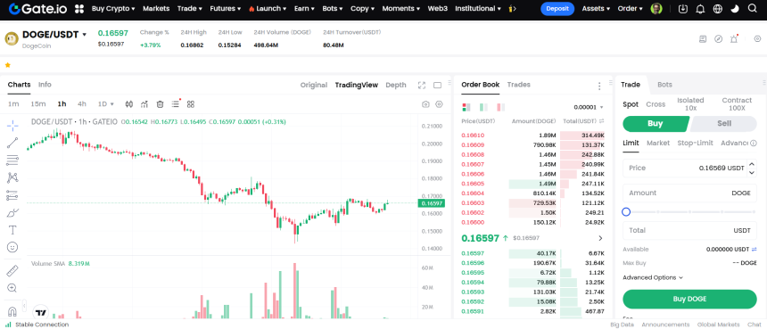
Task: Toggle magnet mode on chart
Action: pyautogui.click(x=12, y=311)
